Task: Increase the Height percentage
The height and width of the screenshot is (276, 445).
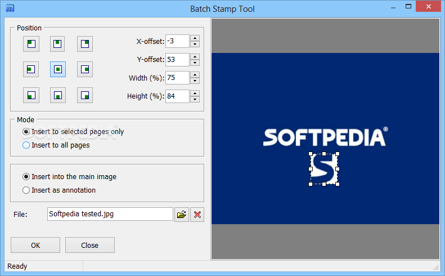Action: [195, 94]
